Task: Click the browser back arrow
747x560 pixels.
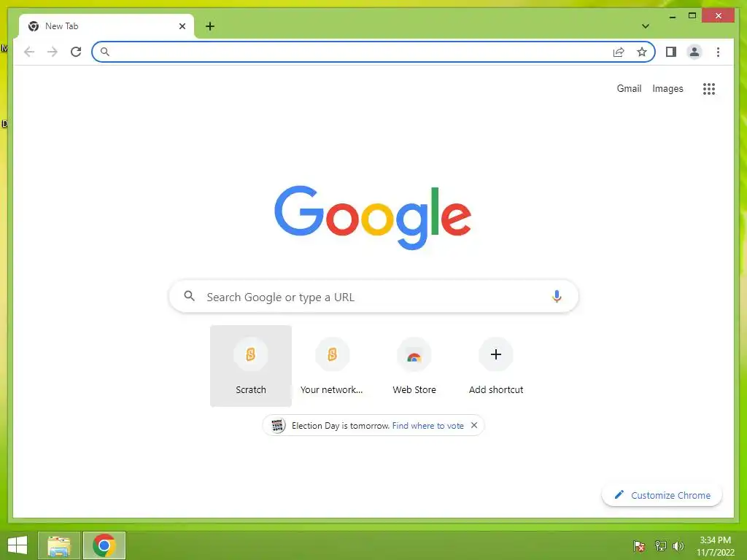Action: click(29, 52)
